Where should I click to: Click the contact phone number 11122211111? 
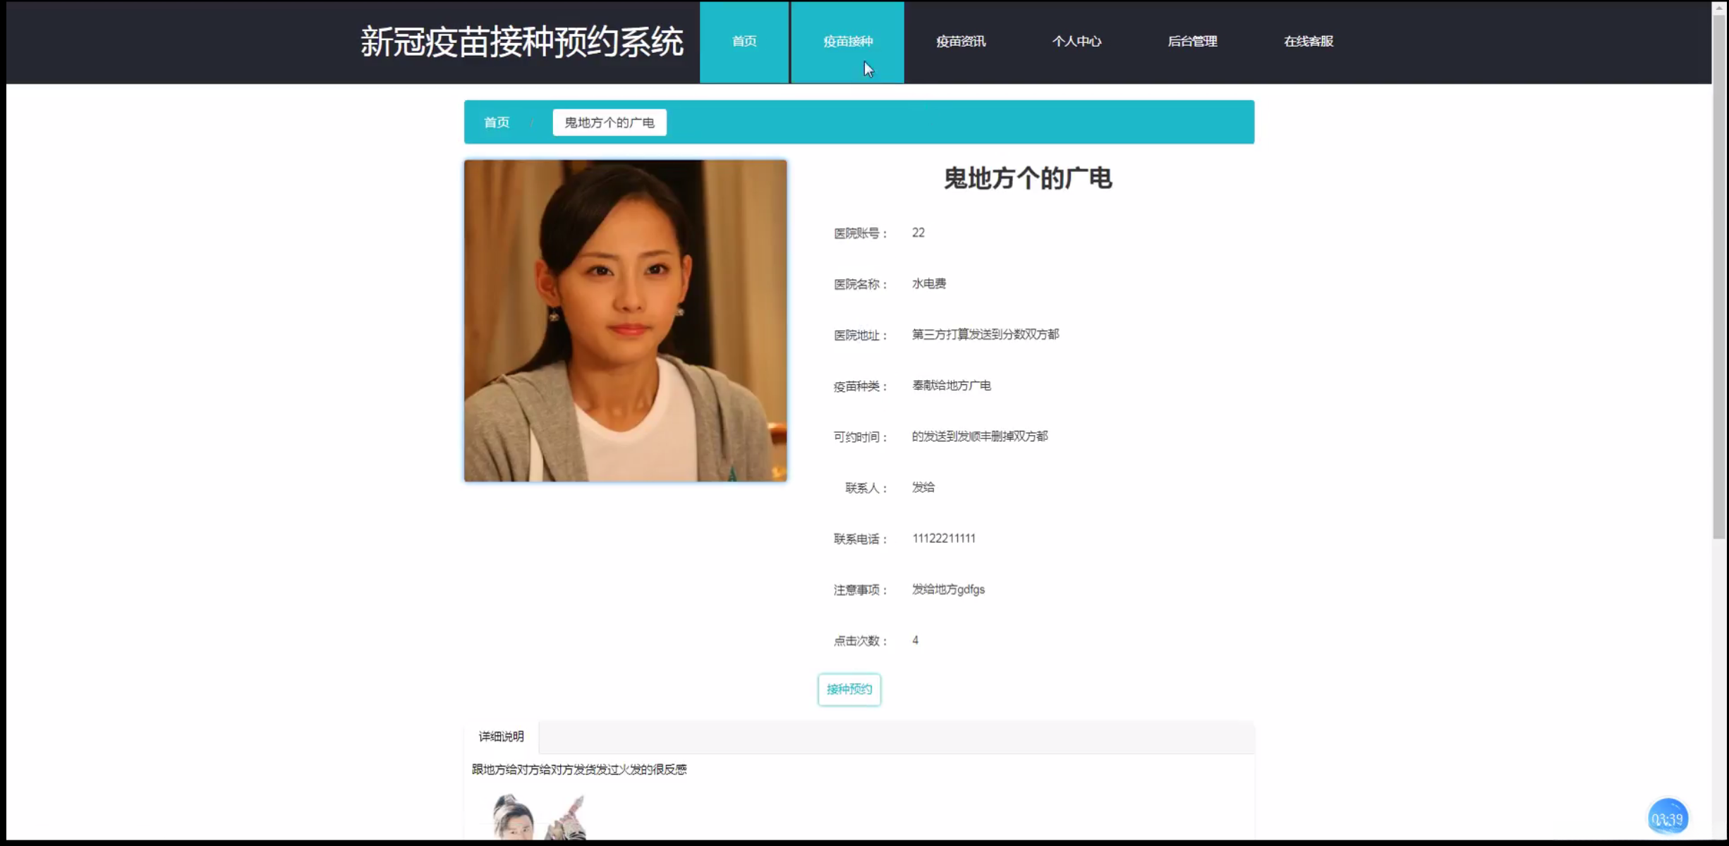pos(943,539)
